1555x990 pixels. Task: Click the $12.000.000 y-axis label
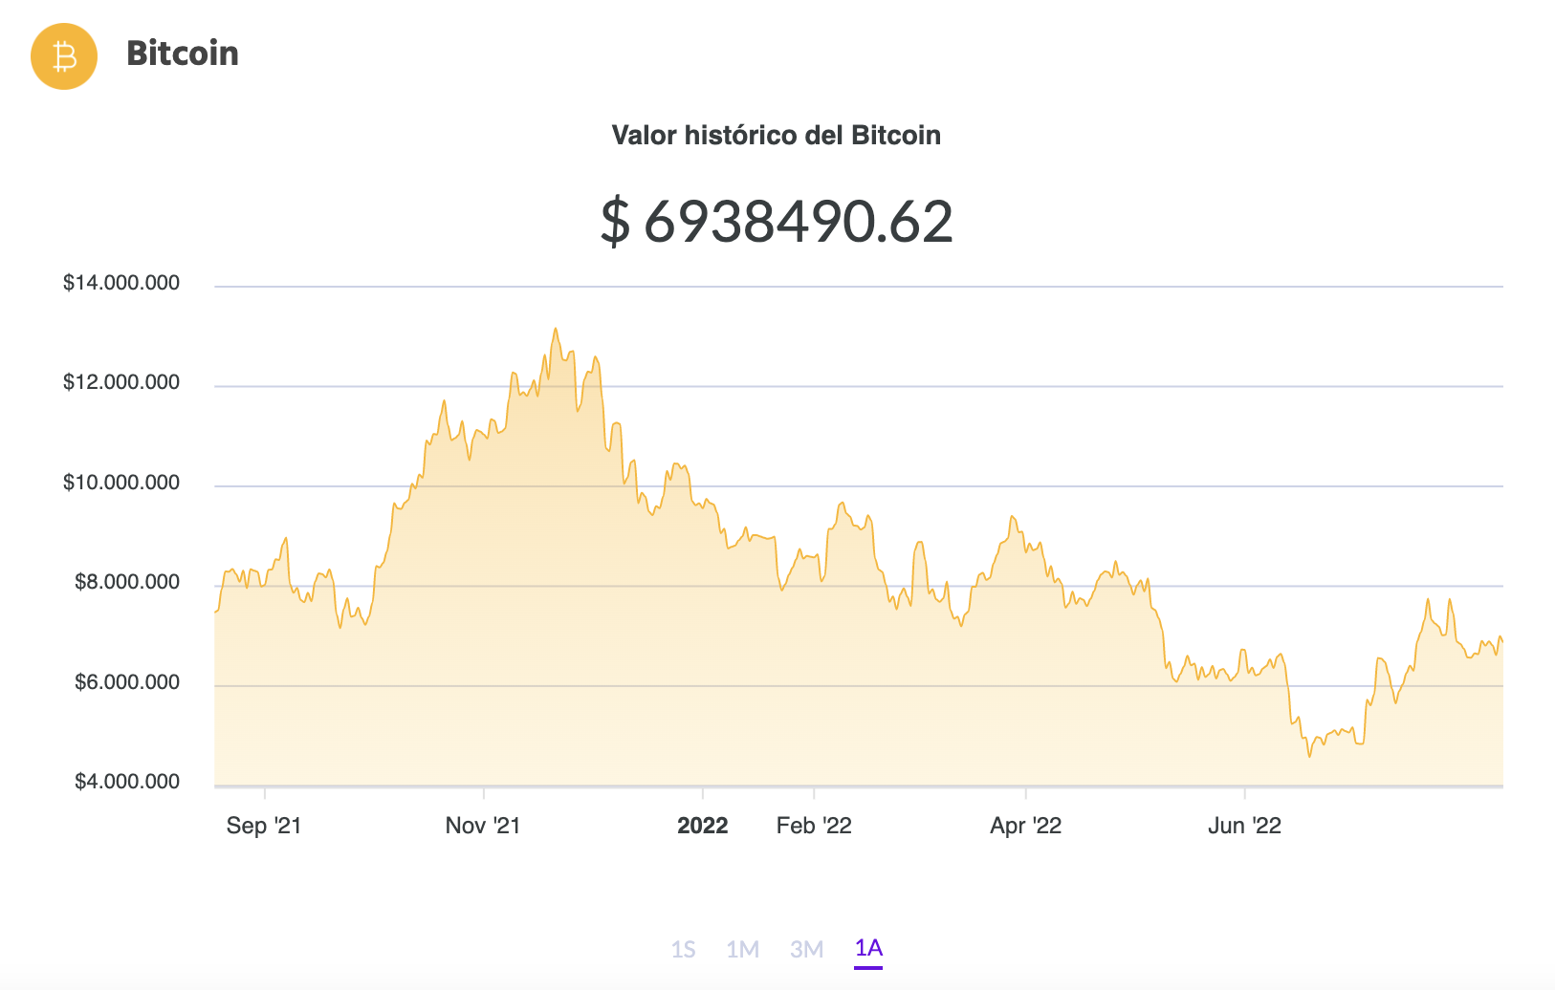tap(121, 382)
